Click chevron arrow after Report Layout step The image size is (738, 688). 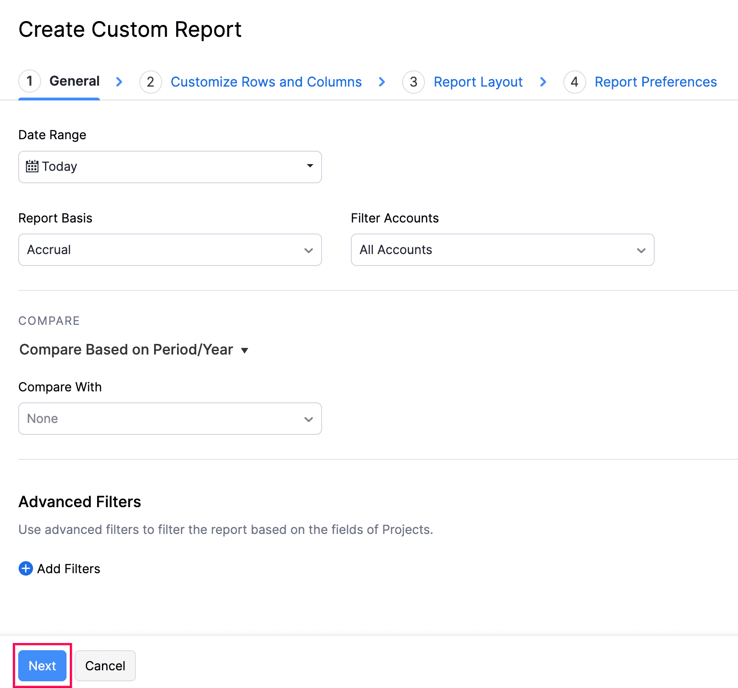543,82
